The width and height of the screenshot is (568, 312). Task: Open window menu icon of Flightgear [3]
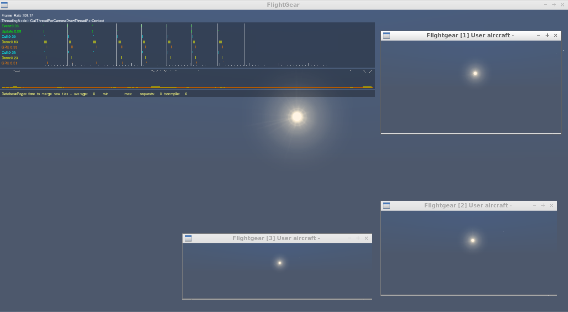coord(188,238)
